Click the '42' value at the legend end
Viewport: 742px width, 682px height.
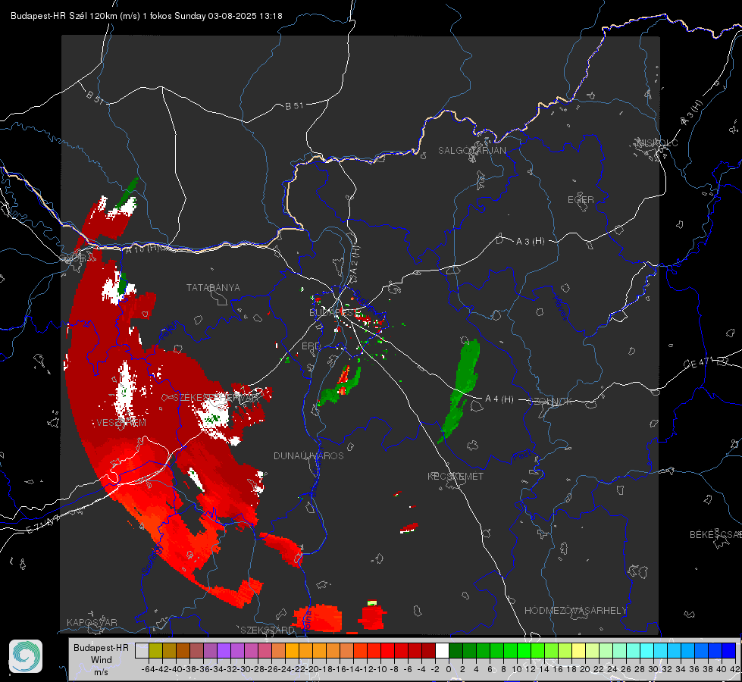tap(735, 669)
